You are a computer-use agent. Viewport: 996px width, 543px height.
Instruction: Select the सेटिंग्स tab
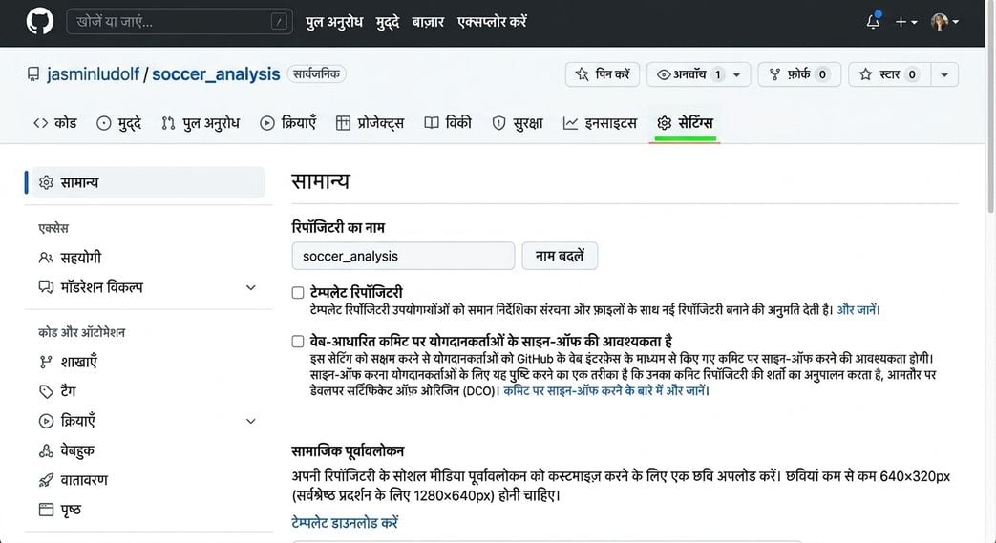coord(685,122)
